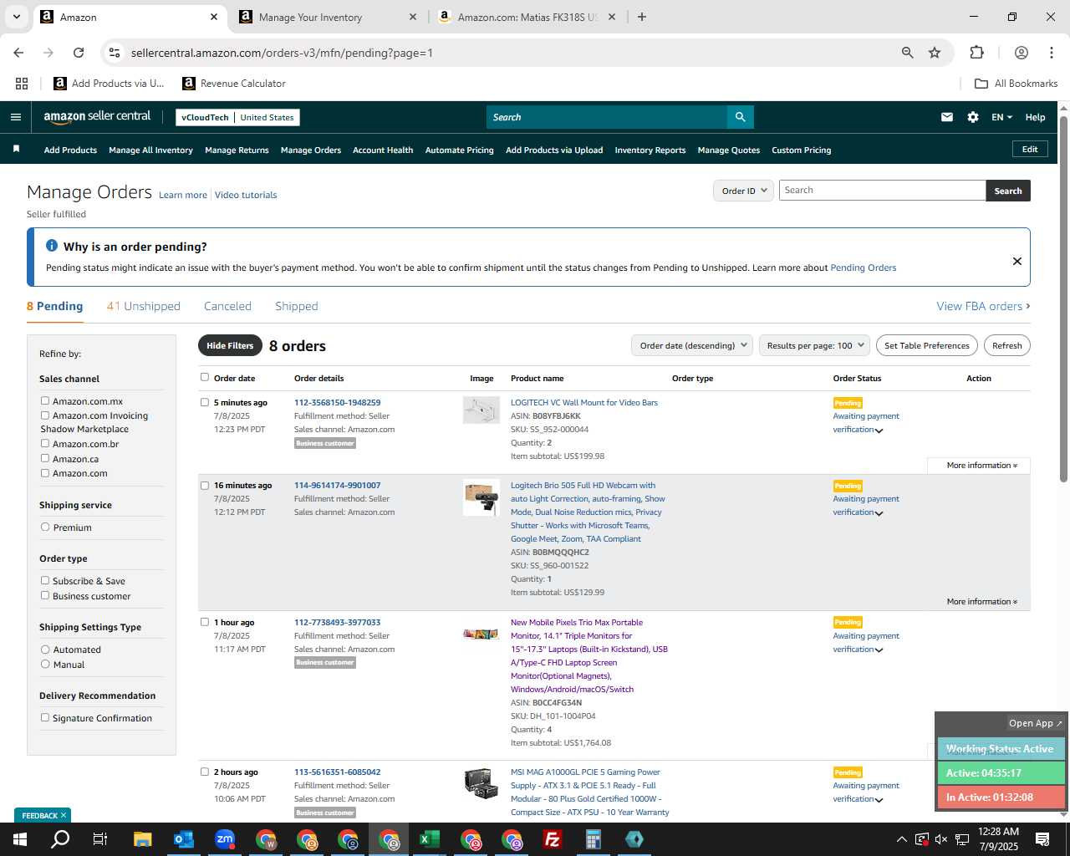
Task: Close the 'Why is an order pending' banner
Action: point(1017,261)
